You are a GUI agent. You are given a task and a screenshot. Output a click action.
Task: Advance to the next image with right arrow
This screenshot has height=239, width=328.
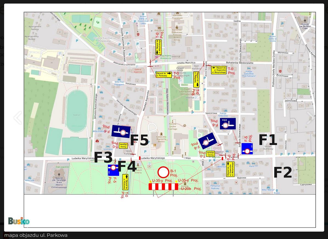(x=310, y=118)
